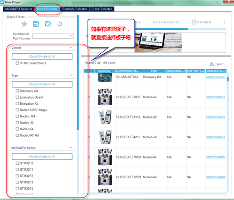The height and width of the screenshot is (200, 234).
Task: Click Check/Uncheck All under Type
Action: pos(42,84)
